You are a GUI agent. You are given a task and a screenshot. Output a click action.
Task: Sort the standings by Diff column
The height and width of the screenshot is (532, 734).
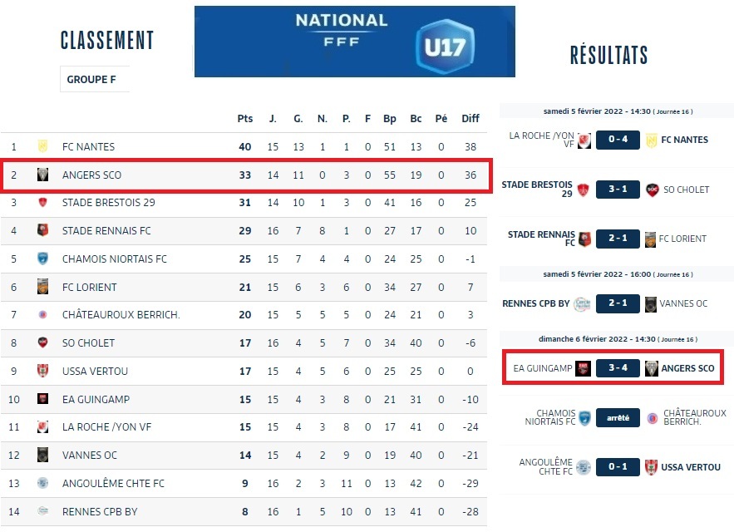click(x=470, y=119)
